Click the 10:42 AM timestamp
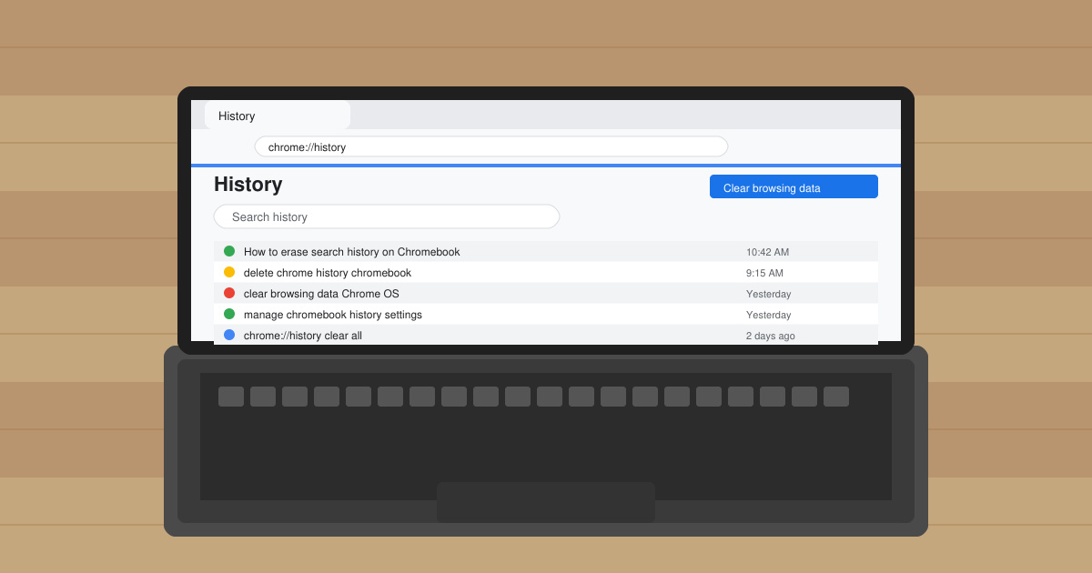The width and height of the screenshot is (1092, 573). (x=767, y=252)
